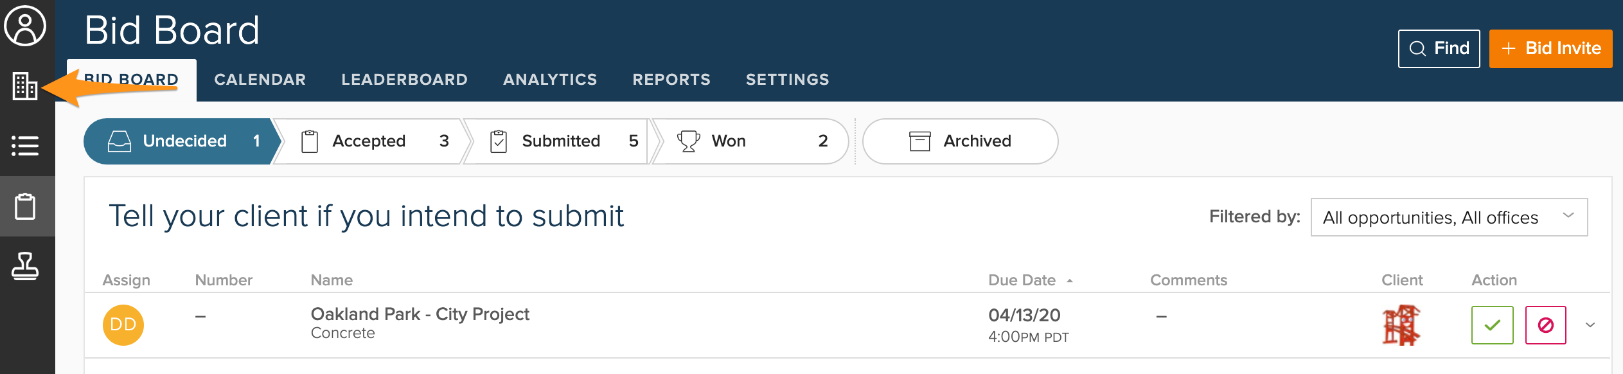Open the Analytics tab
This screenshot has width=1623, height=374.
coord(550,80)
